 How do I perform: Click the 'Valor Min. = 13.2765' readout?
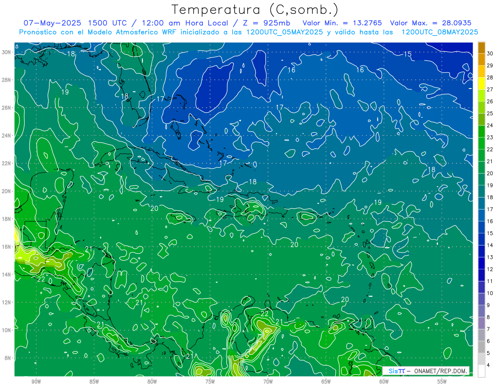(x=342, y=23)
